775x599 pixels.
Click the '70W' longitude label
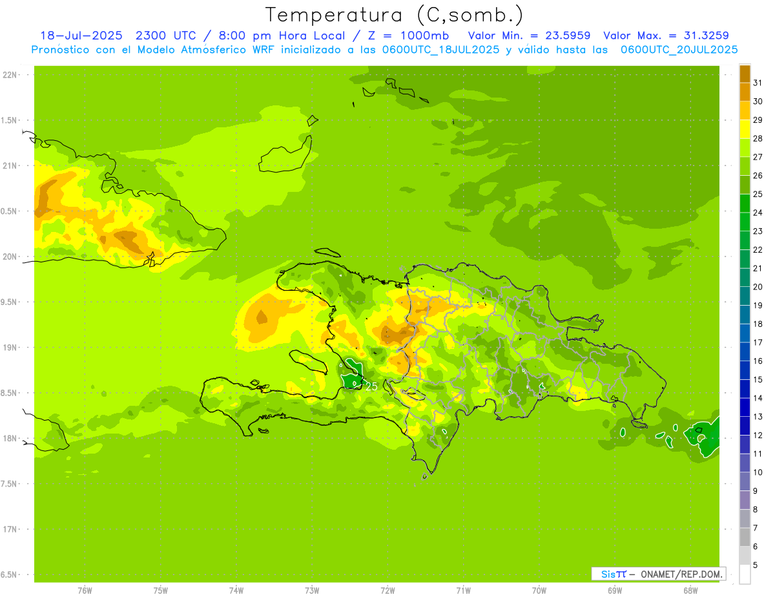click(x=539, y=590)
